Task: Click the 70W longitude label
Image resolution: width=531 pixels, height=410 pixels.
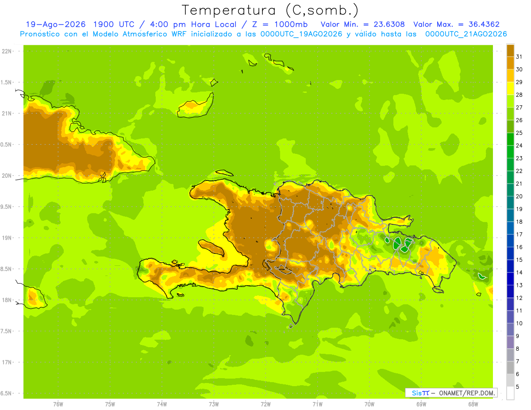Action: [x=369, y=404]
